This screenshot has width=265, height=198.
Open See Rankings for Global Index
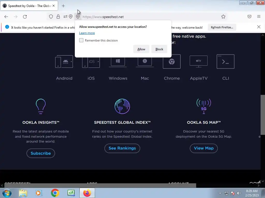click(x=122, y=148)
